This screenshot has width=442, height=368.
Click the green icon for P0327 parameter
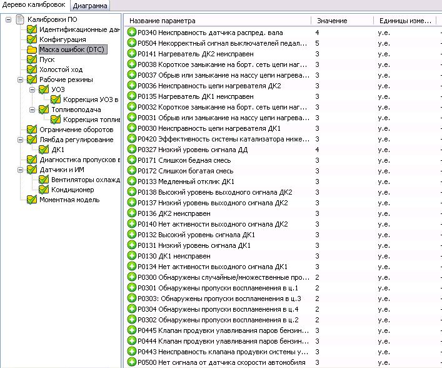click(132, 150)
